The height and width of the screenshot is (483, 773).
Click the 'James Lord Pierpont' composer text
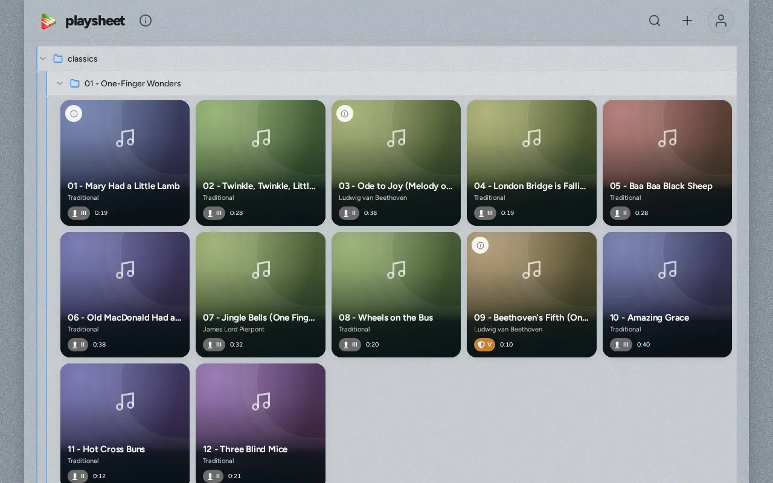coord(234,329)
